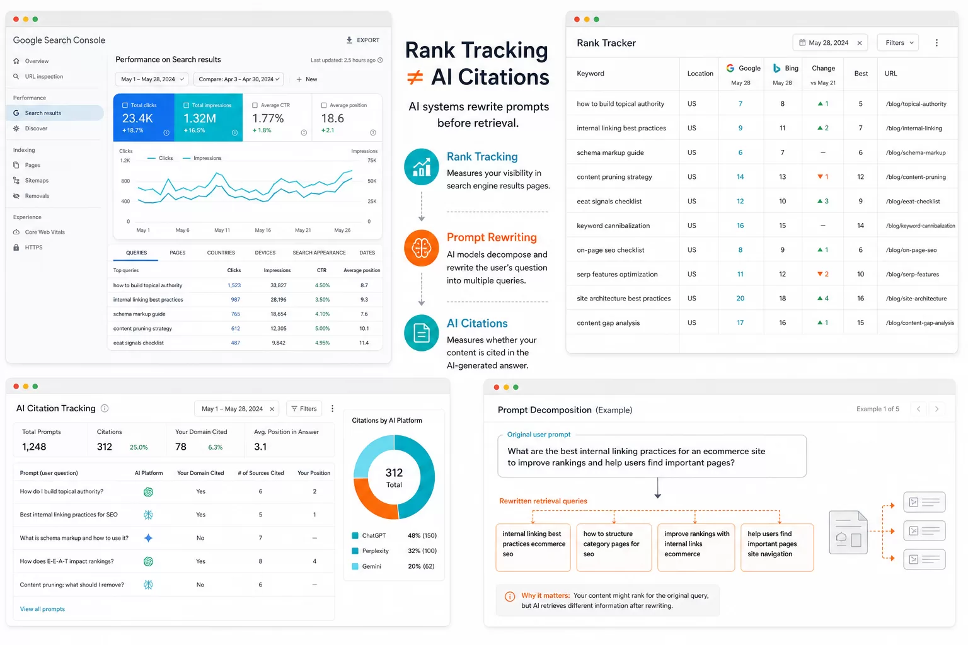Open Pages under Indexing
This screenshot has width=968, height=645.
(x=32, y=165)
